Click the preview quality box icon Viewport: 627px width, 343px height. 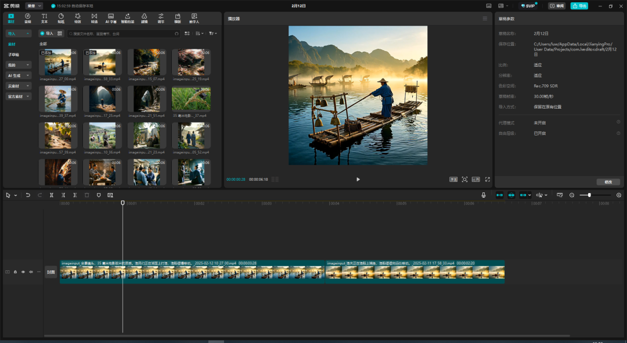(x=453, y=179)
